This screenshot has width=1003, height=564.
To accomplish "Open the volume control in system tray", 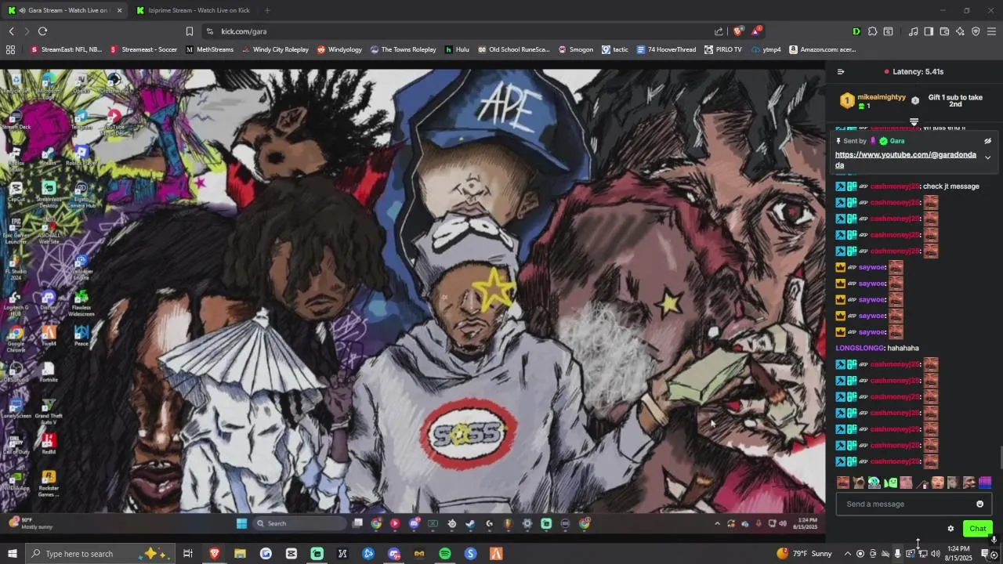I will tap(935, 554).
